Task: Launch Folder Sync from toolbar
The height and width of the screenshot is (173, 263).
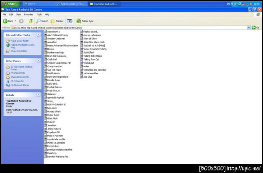Action: [85, 21]
